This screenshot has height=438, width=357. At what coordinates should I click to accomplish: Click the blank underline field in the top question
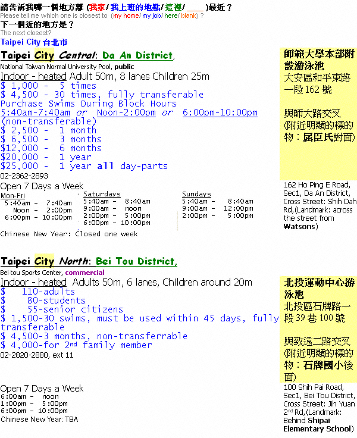click(x=195, y=8)
